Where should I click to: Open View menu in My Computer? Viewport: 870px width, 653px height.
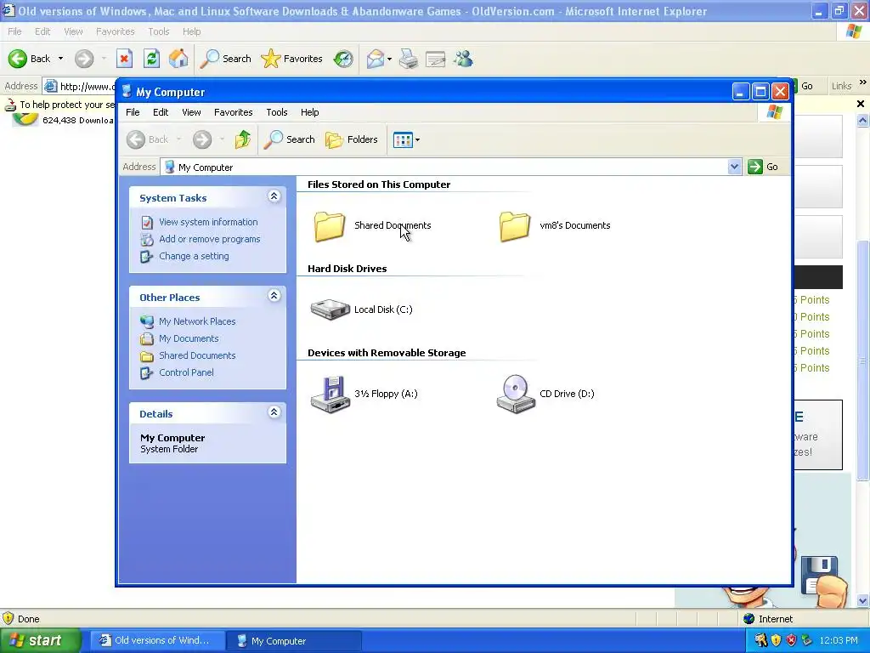[x=191, y=112]
